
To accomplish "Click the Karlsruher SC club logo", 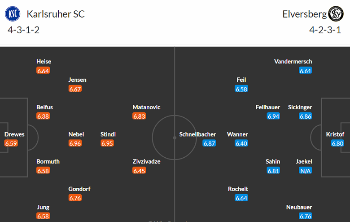I will [x=13, y=13].
